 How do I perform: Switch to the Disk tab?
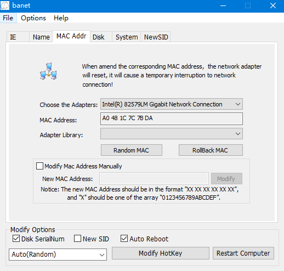point(101,37)
